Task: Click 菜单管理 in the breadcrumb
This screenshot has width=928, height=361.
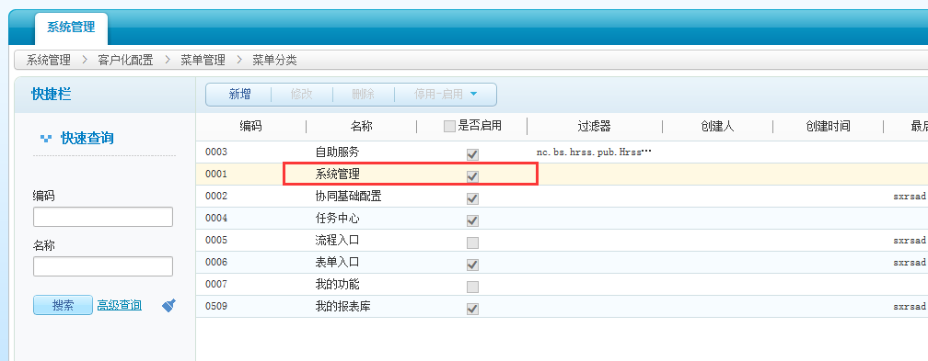Action: pos(203,60)
